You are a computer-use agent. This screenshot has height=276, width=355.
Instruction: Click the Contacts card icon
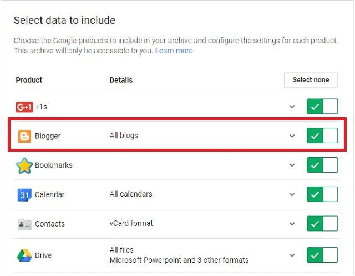(x=24, y=224)
